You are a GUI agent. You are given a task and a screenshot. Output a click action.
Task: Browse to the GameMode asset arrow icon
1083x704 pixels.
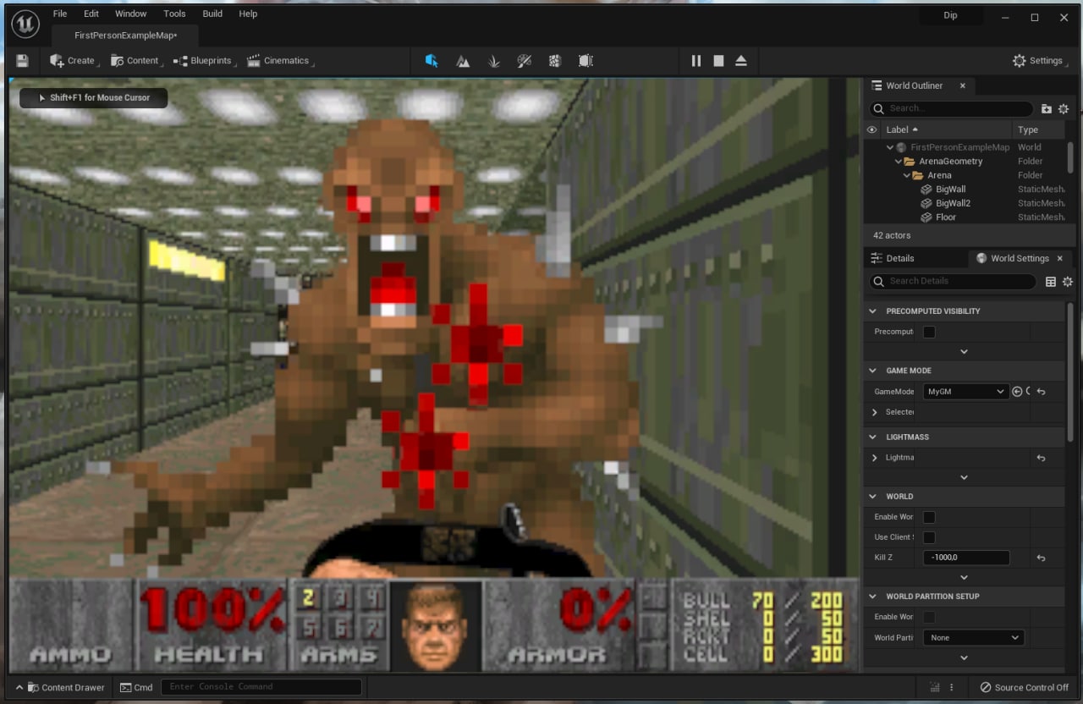pyautogui.click(x=1017, y=392)
